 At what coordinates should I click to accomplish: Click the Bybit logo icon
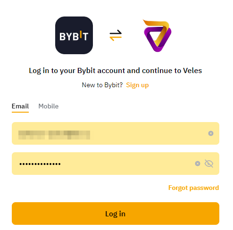point(74,35)
